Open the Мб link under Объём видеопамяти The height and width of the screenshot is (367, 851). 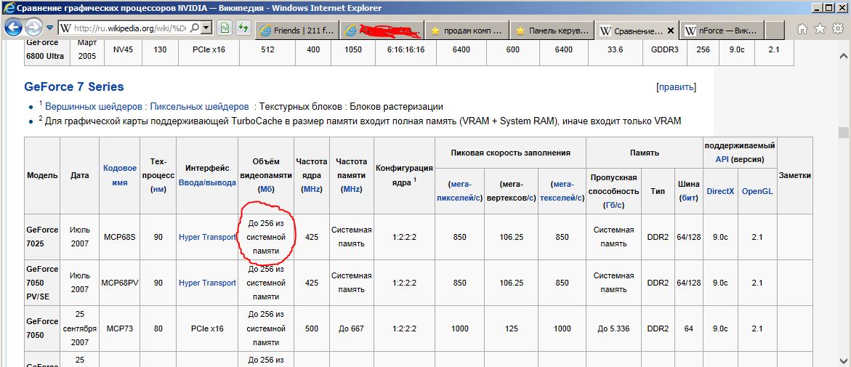266,190
